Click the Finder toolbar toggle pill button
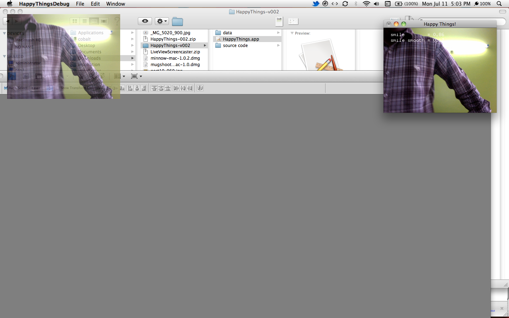Viewport: 509px width, 318px height. 502,12
